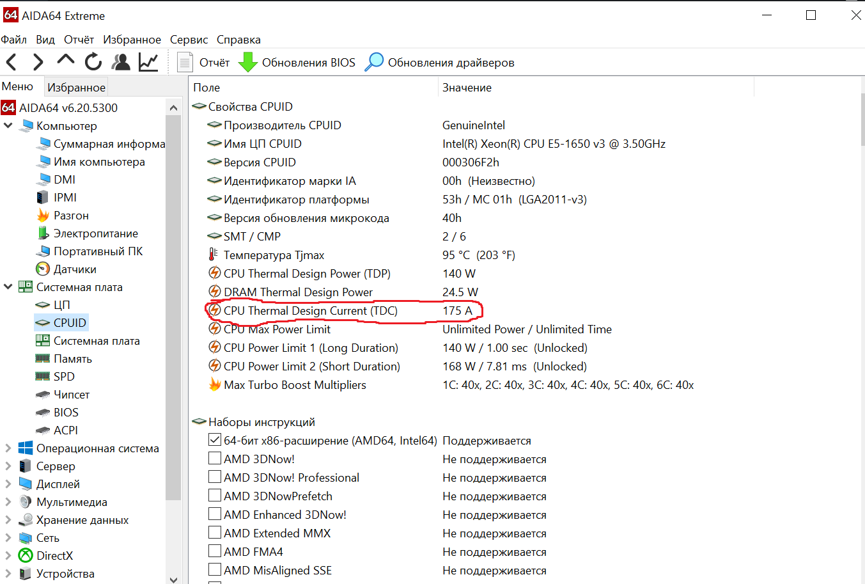Toggle the AMD 3DNowPrefetch checkbox

tap(215, 496)
